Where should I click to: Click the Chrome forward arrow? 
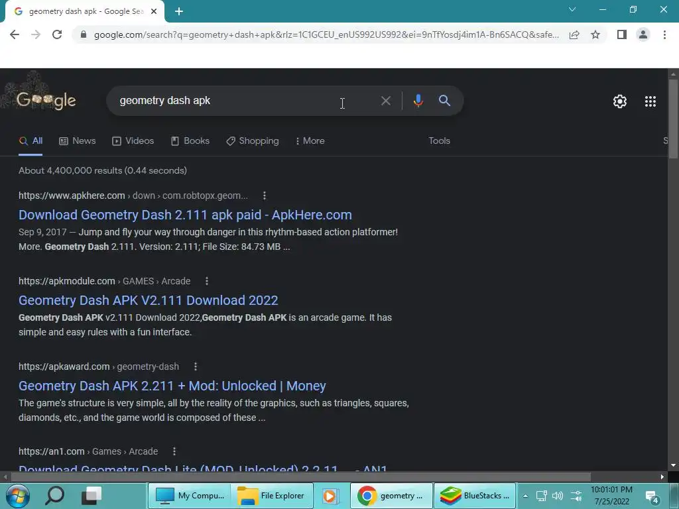[36, 34]
